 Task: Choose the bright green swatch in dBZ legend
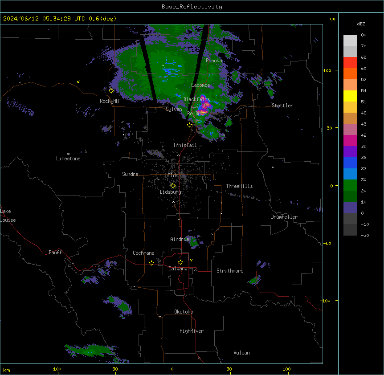350,185
